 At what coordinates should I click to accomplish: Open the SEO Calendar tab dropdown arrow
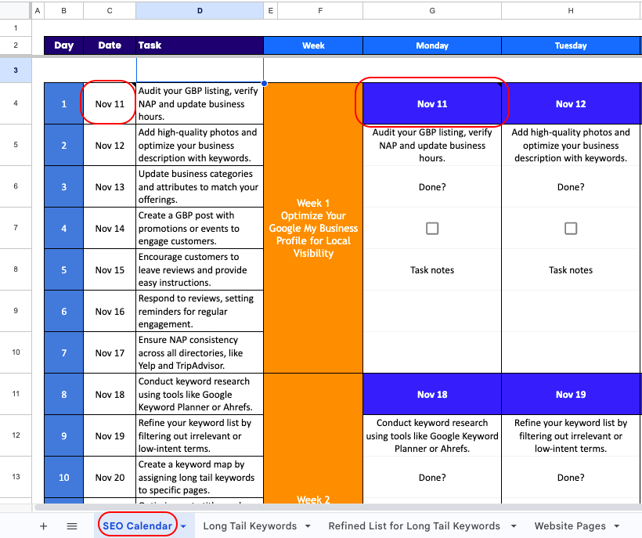[x=183, y=526]
